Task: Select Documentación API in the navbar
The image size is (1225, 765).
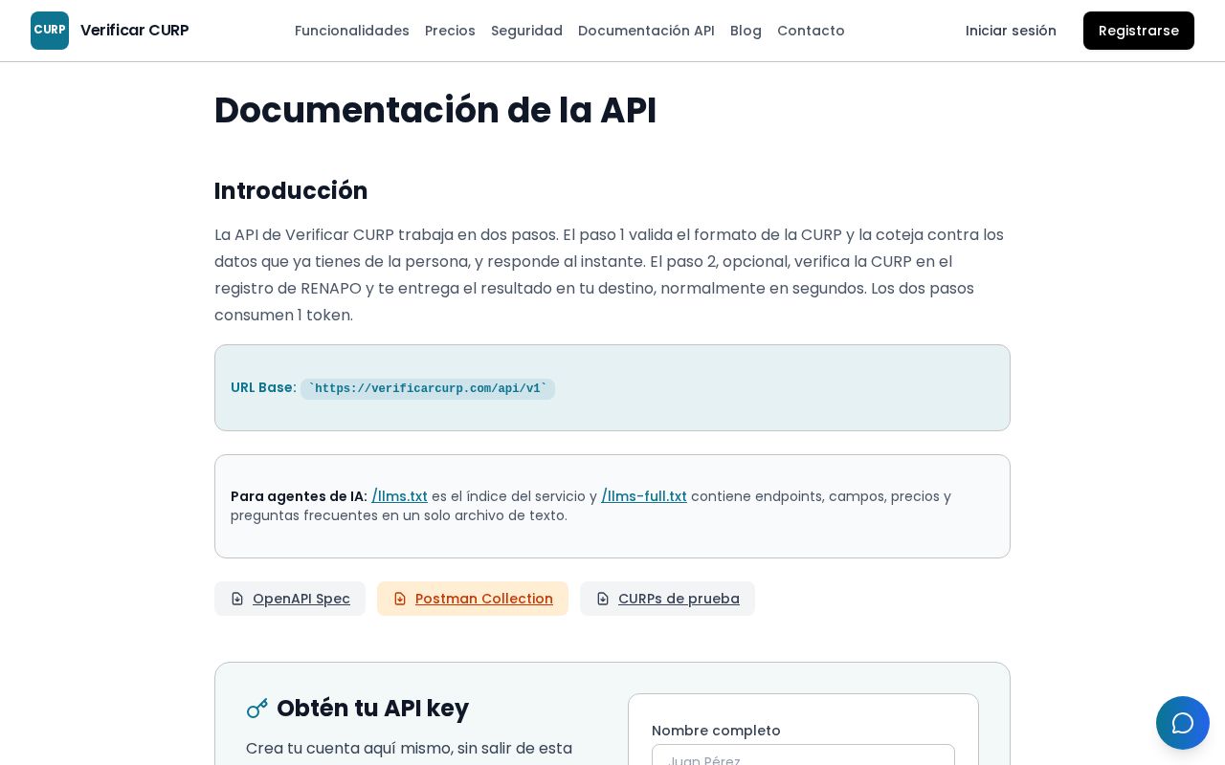Action: click(646, 31)
